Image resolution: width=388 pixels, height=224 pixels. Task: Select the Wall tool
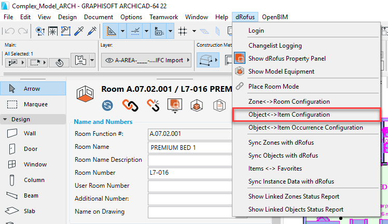click(x=30, y=133)
